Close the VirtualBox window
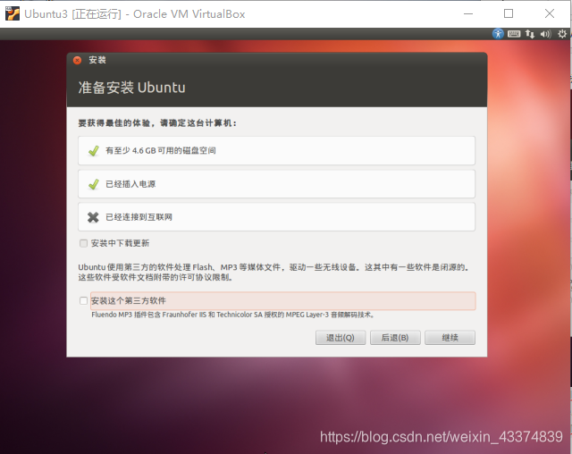Image resolution: width=572 pixels, height=454 pixels. pos(550,14)
